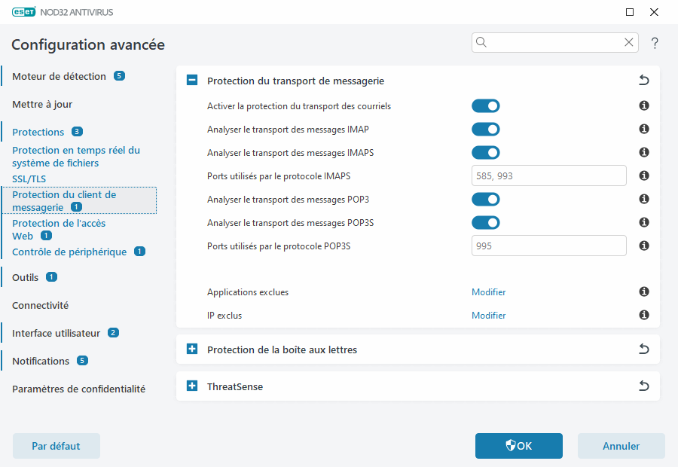
Task: Reset Protection du transport de messagerie settings
Action: coord(643,79)
